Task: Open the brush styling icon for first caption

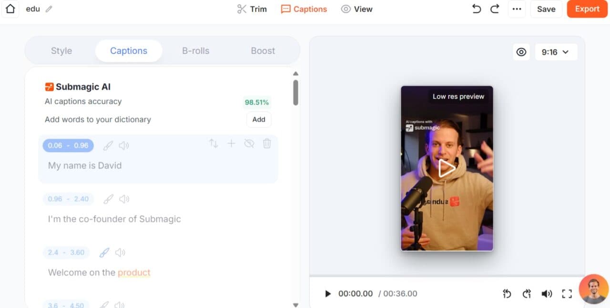Action: point(108,145)
